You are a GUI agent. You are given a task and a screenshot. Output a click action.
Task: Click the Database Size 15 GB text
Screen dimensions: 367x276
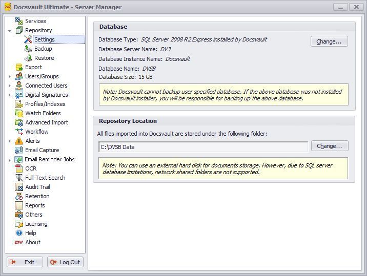(126, 77)
